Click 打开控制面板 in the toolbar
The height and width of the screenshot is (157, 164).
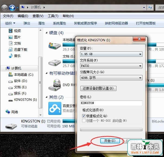click(146, 23)
